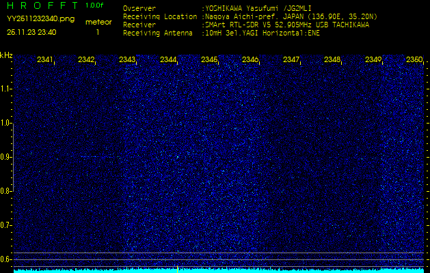Click receiver value SMArt RTL-SDR V5 52.905MHz

pyautogui.click(x=258, y=25)
